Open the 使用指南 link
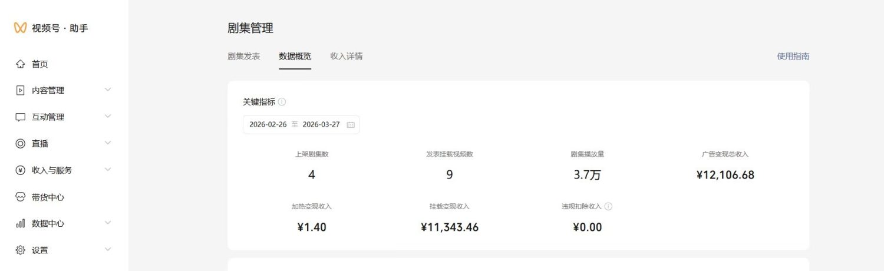The height and width of the screenshot is (271, 884). 793,57
